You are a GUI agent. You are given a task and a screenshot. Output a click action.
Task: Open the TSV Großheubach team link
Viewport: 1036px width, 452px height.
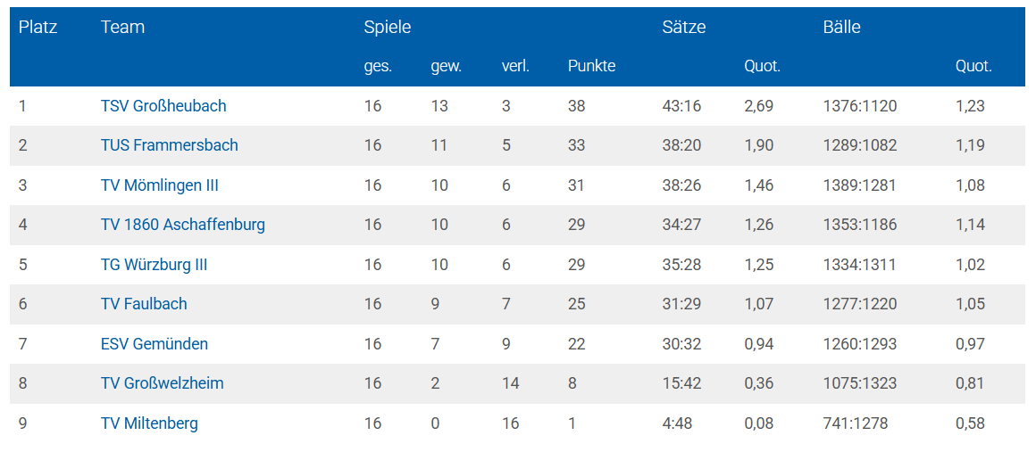pos(163,106)
